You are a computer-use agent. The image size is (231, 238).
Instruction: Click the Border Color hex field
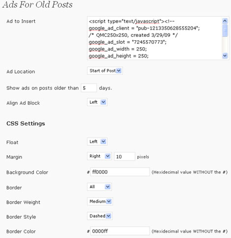pyautogui.click(x=120, y=231)
